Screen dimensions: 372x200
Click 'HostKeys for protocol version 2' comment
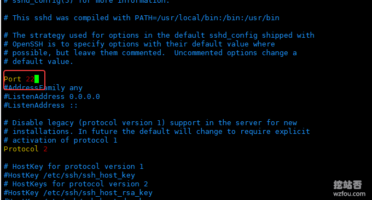(80, 184)
